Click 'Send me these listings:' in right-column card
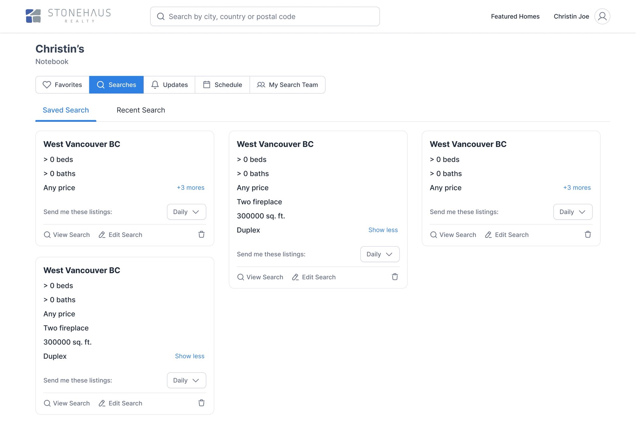This screenshot has width=636, height=428. coord(464,212)
